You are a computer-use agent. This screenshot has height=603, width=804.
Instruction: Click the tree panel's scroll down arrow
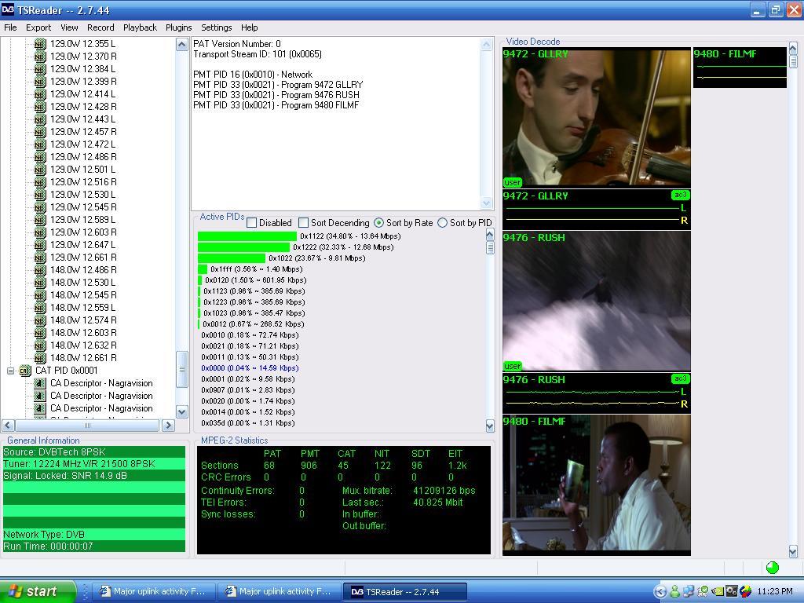tap(181, 411)
